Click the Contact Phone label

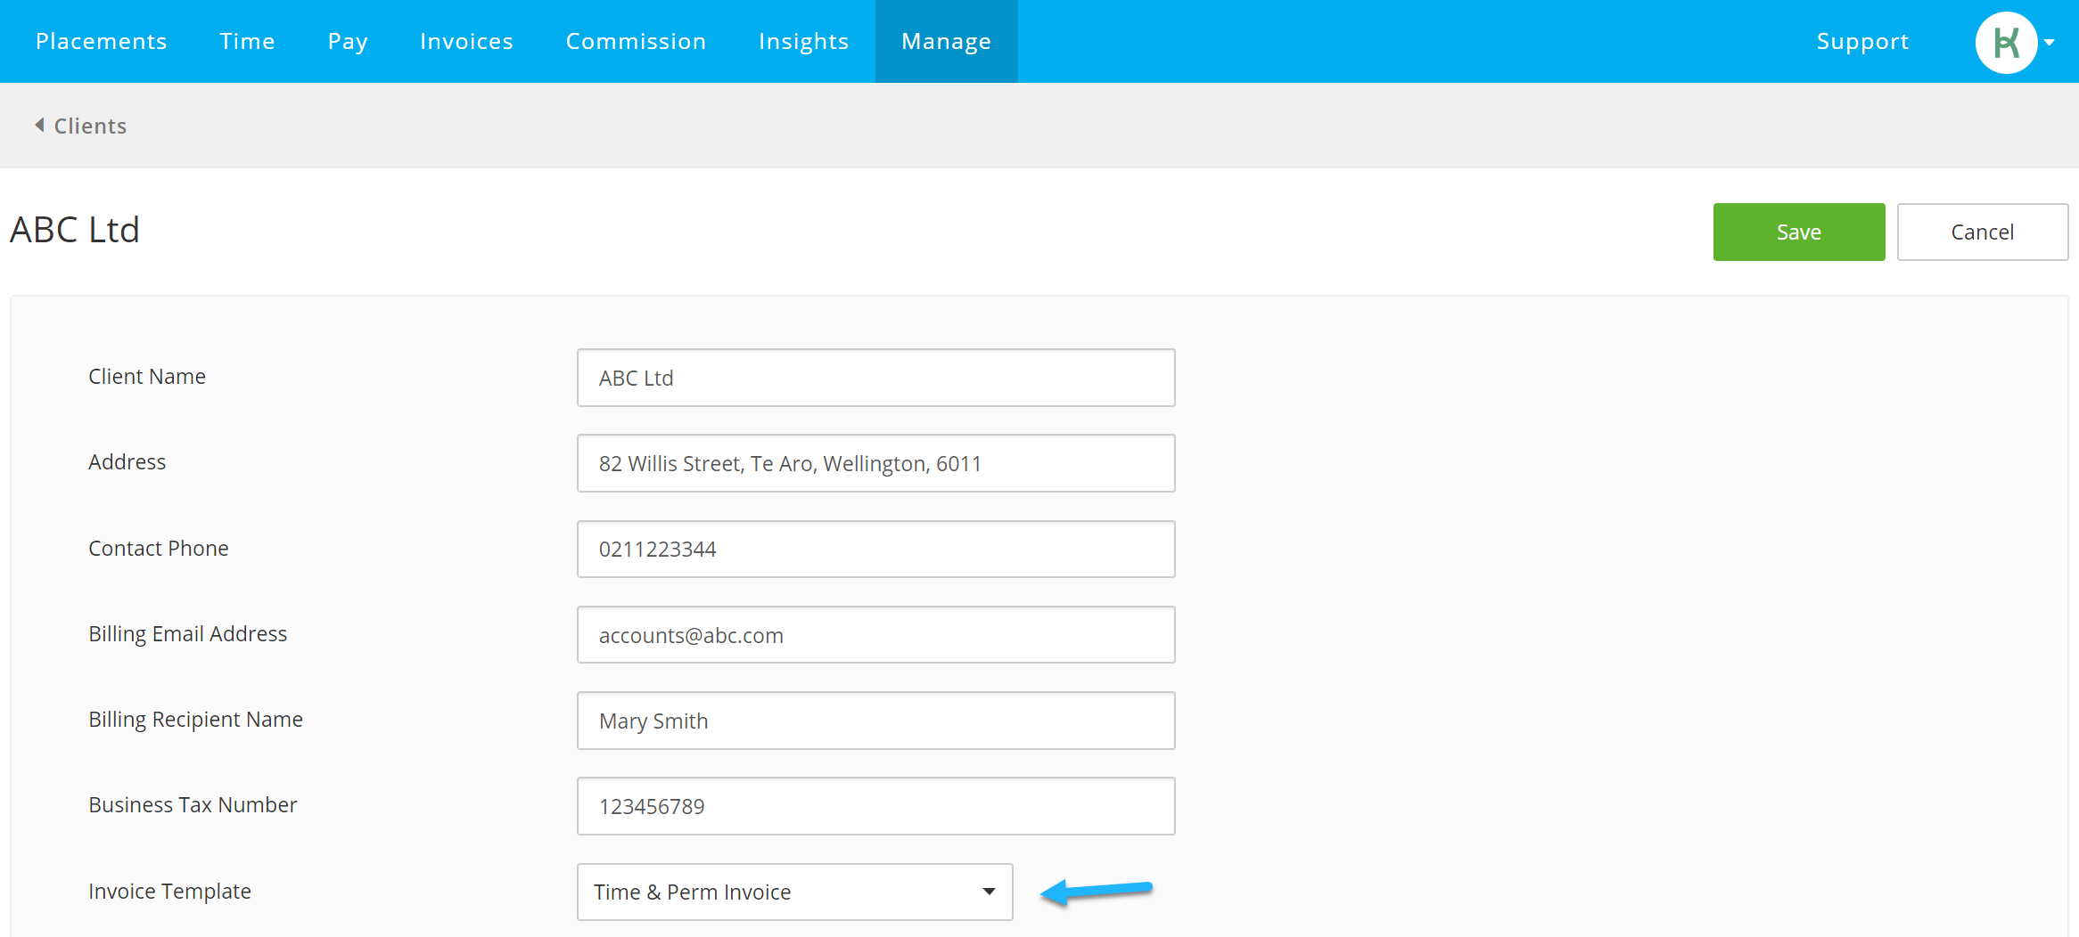(159, 549)
